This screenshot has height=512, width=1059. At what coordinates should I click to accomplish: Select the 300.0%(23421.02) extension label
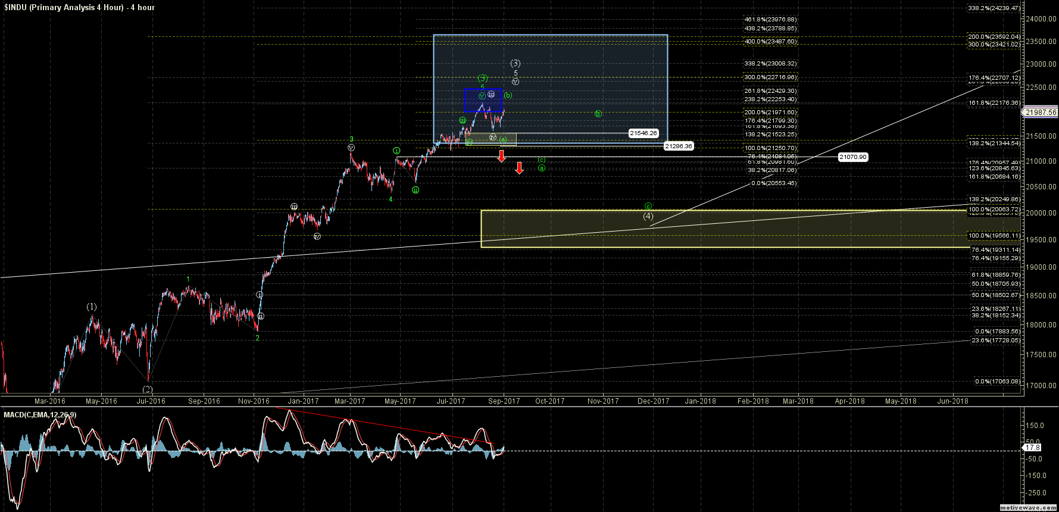click(994, 45)
